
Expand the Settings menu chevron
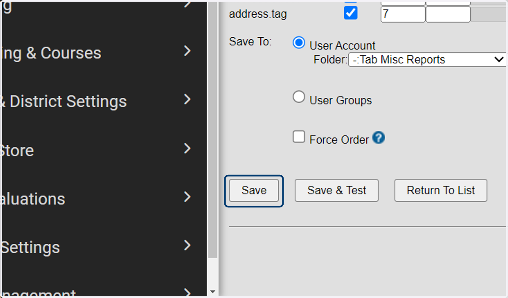coord(188,246)
